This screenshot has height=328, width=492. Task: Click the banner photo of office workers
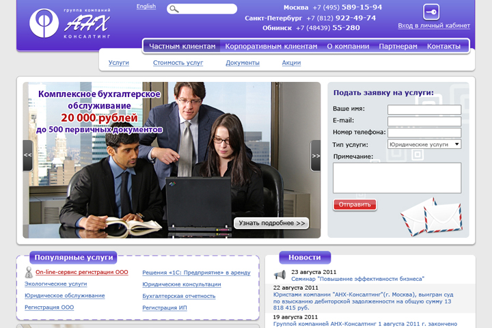pos(172,160)
